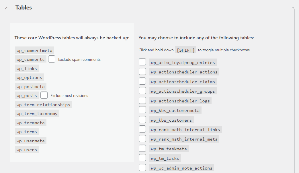Click the Exclude post revisions label

tap(69, 96)
